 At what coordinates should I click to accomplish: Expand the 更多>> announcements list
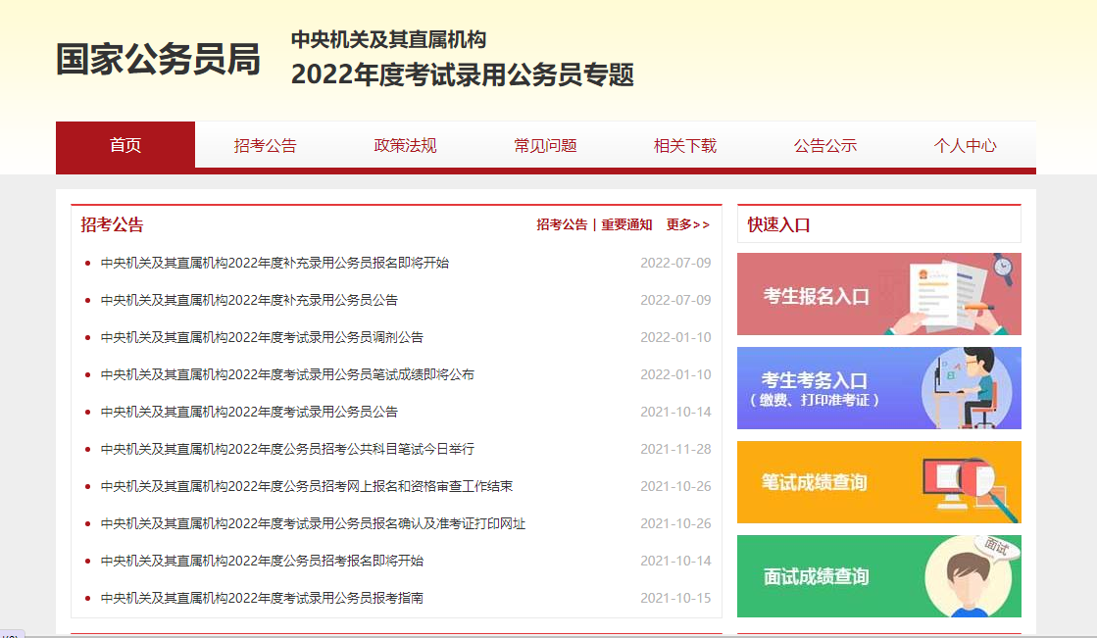pyautogui.click(x=686, y=223)
